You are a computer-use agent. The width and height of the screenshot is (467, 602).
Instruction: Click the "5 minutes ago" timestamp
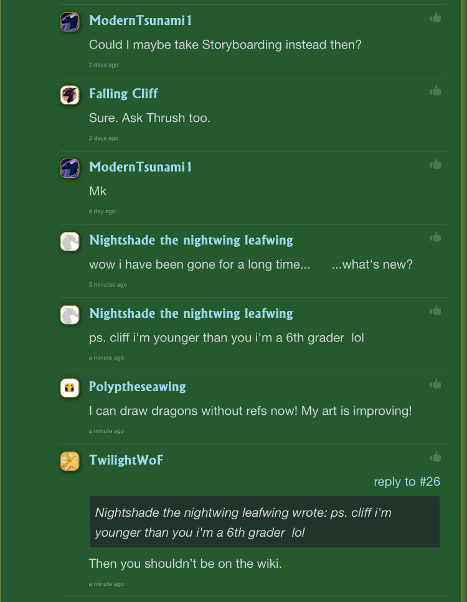coord(108,285)
